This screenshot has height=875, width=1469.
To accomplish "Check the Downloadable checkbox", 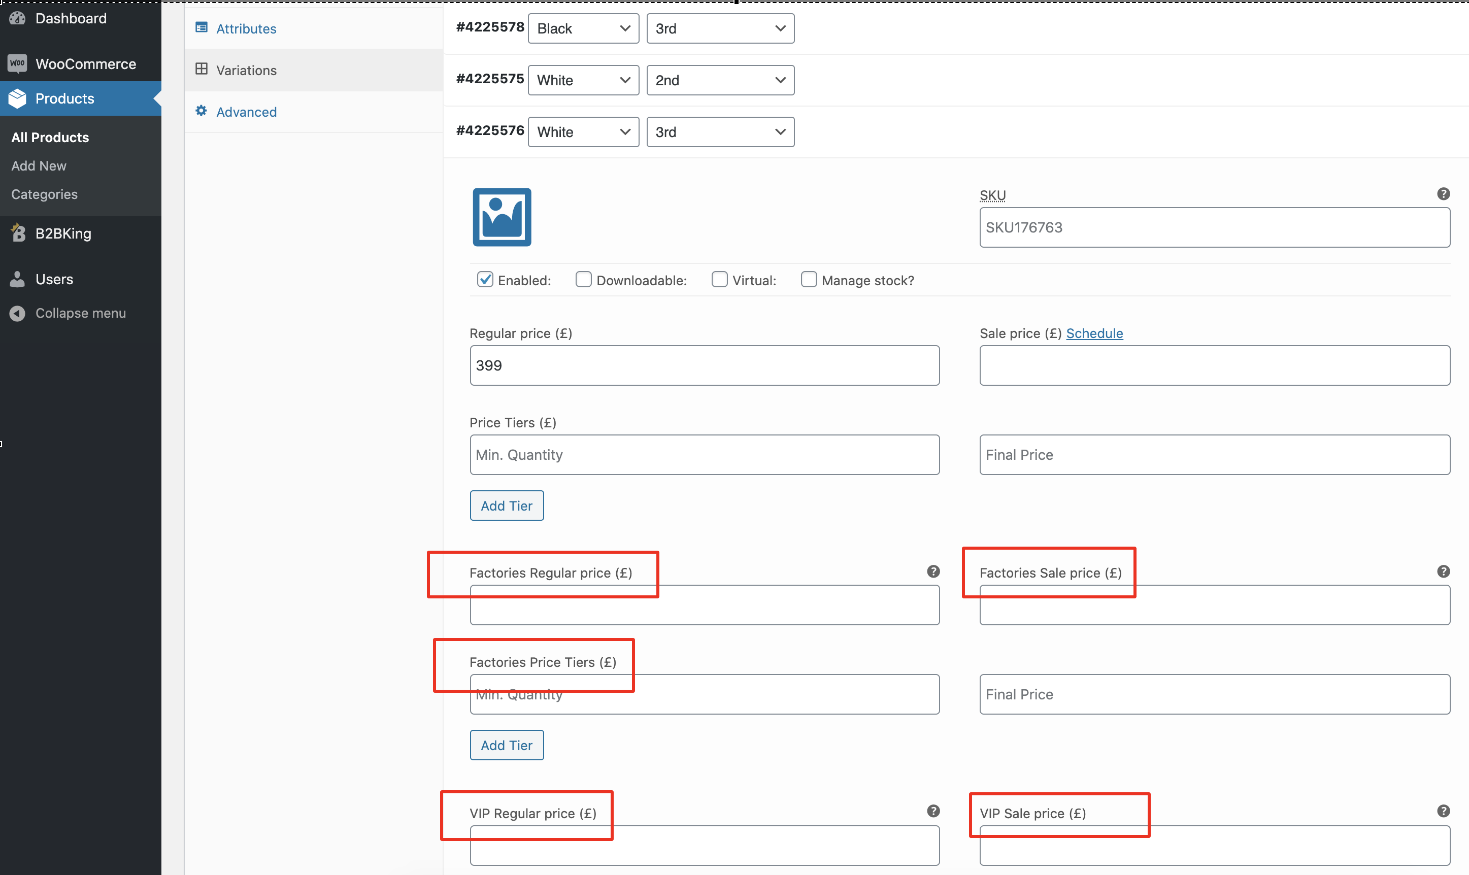I will point(583,280).
